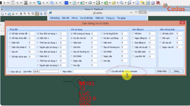Viewport: 190px width, 106px height.
Task: Check the Năm sinh option under Chủ sử dụng
Action: point(72,43)
